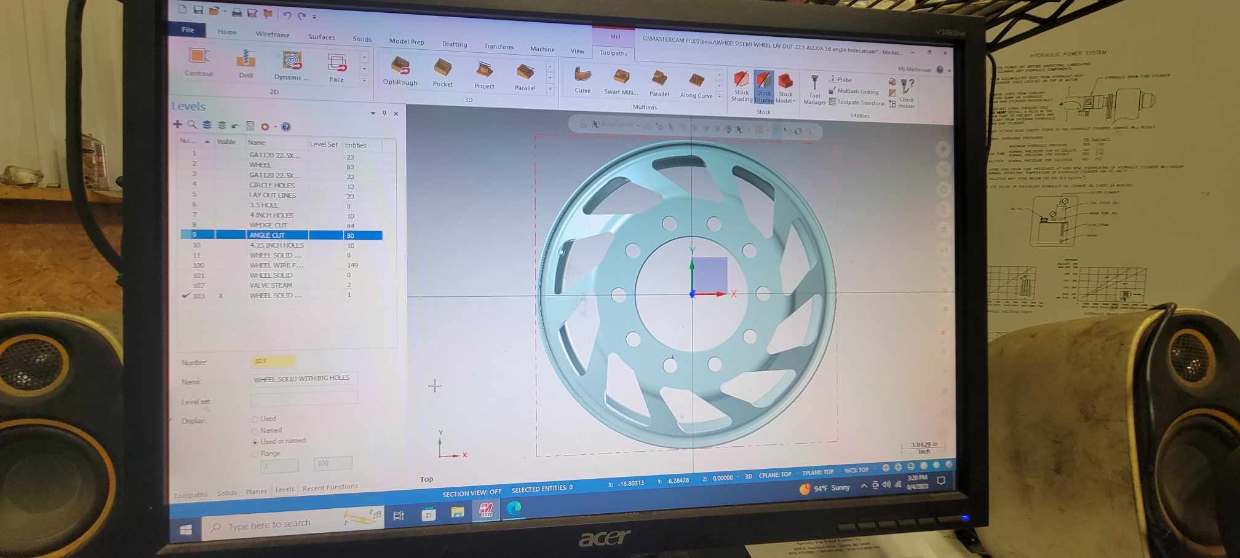This screenshot has height=558, width=1240.
Task: Select the Contour 2D toolpath
Action: point(199,62)
